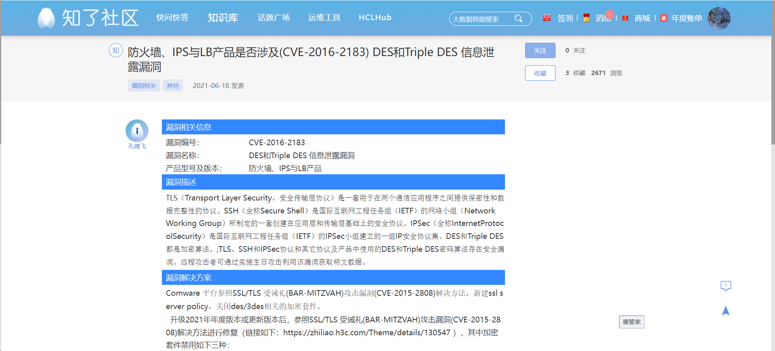The height and width of the screenshot is (351, 775).
Task: Click the 惠管家 button
Action: click(632, 322)
